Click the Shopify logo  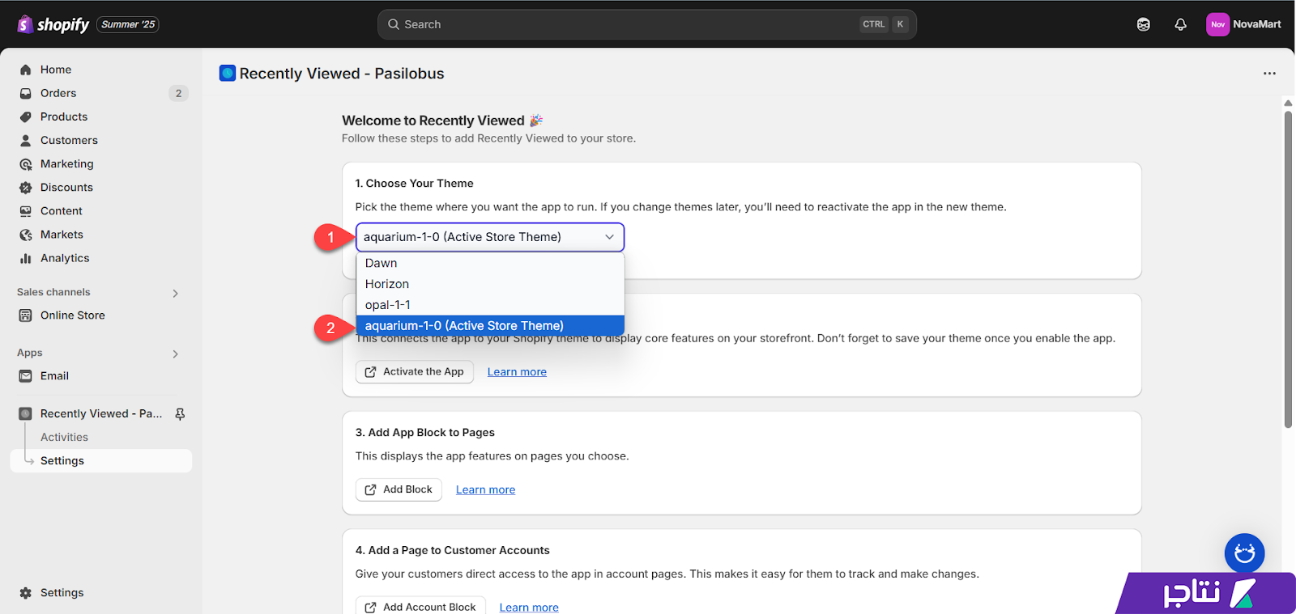point(53,24)
